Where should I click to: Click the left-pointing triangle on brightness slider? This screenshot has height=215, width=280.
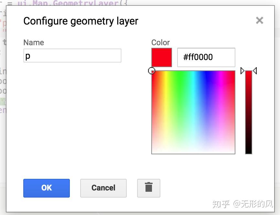pos(255,71)
